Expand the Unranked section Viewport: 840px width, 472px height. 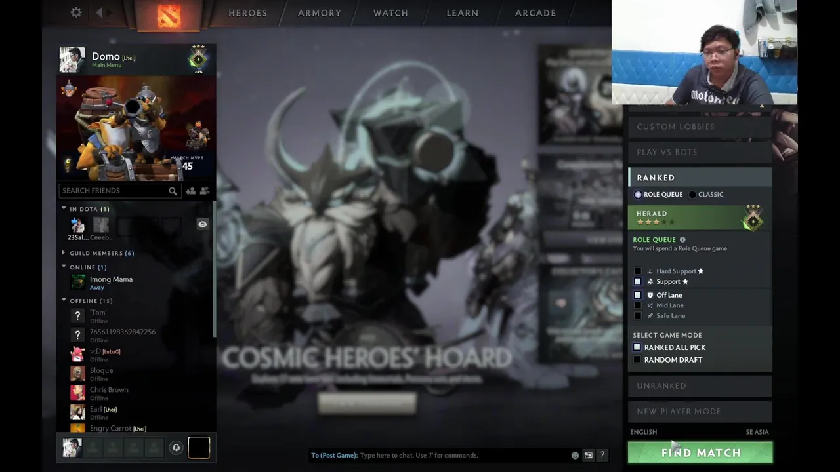tap(700, 385)
